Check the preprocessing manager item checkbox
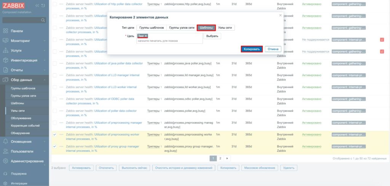 [55, 123]
